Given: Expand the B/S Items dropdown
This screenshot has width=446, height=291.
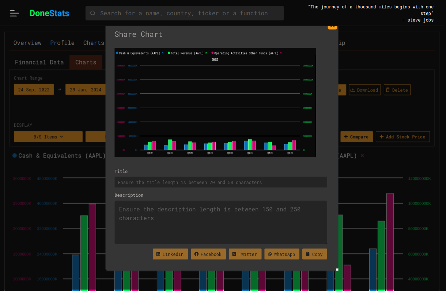Looking at the screenshot, I should click(48, 137).
